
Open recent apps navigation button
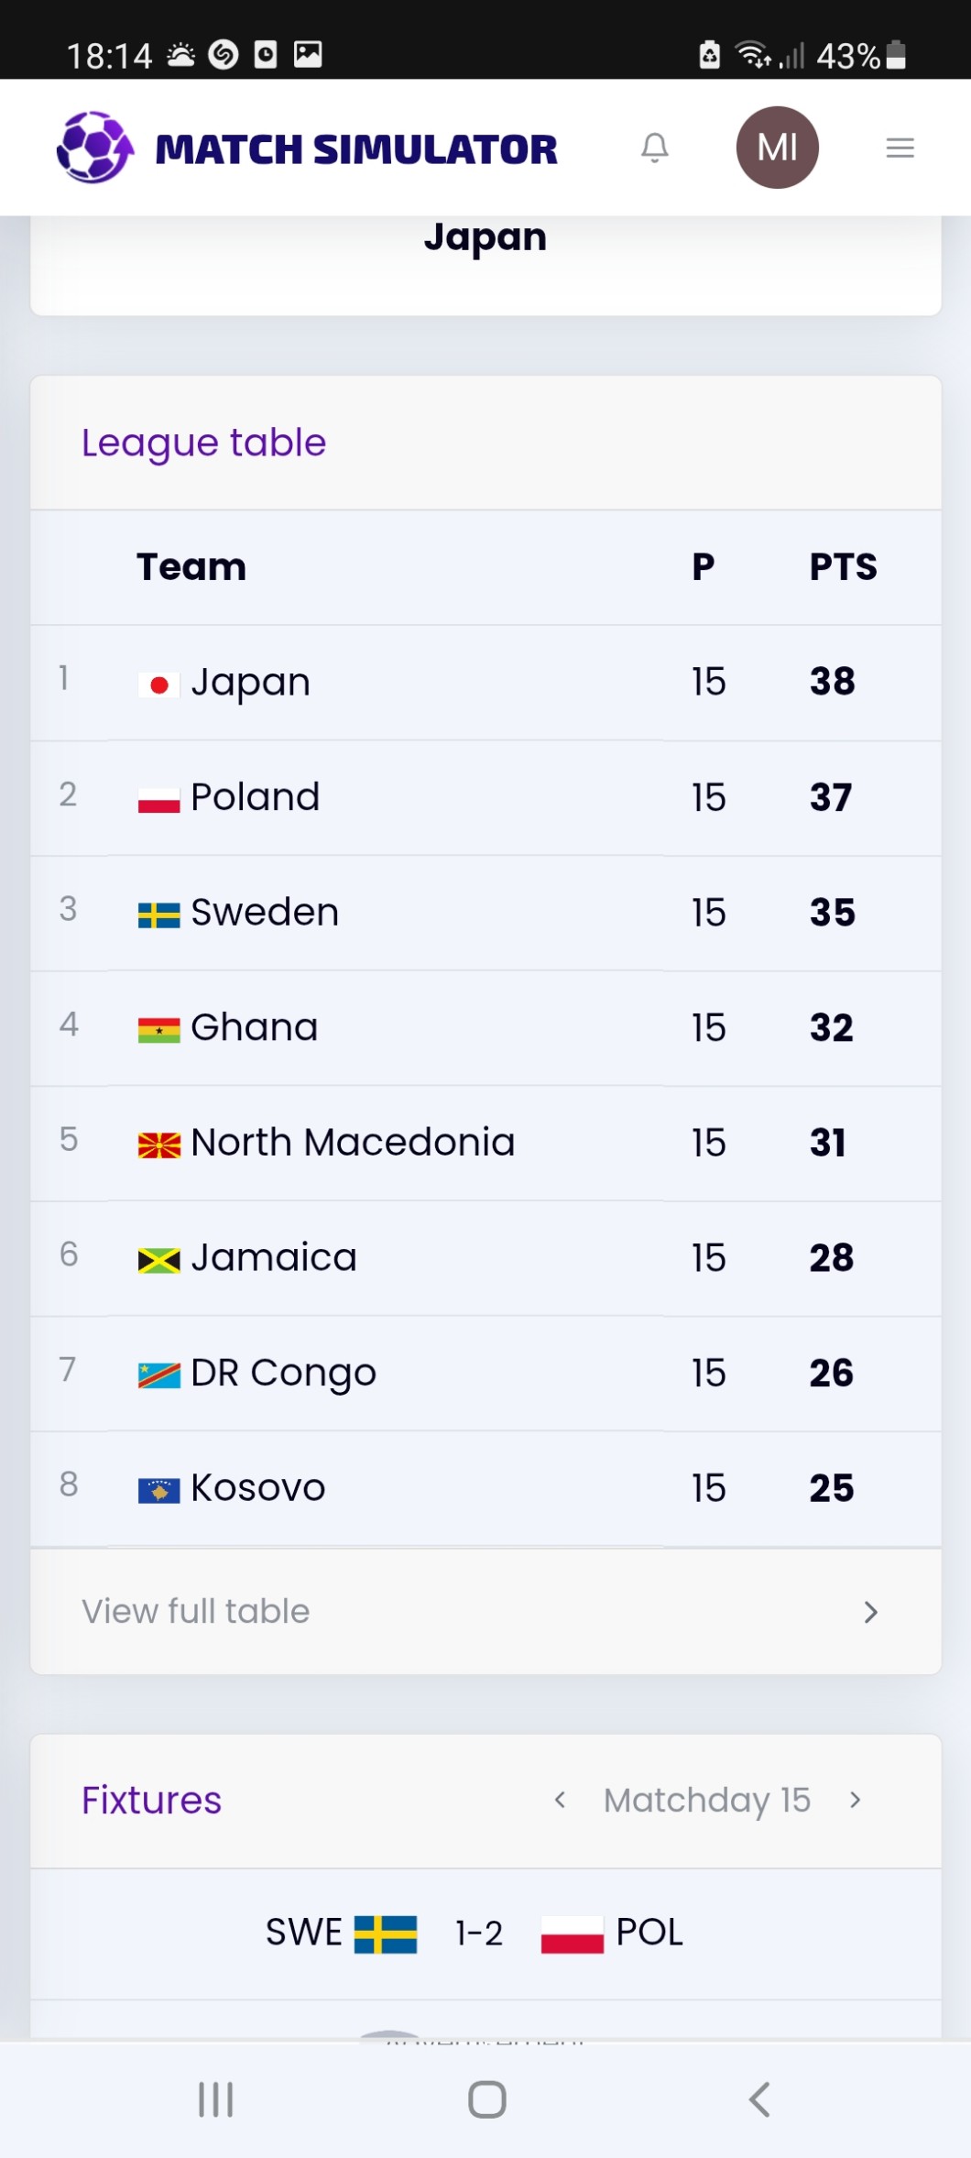[x=216, y=2098]
